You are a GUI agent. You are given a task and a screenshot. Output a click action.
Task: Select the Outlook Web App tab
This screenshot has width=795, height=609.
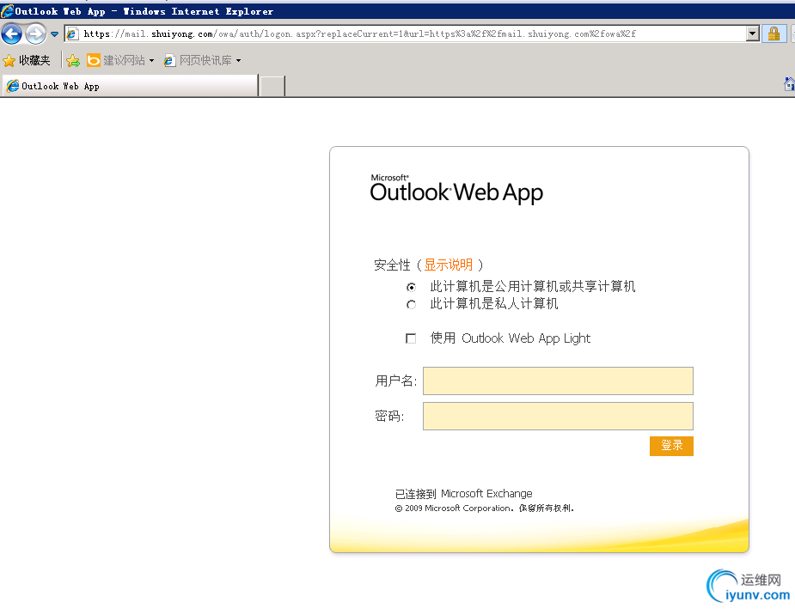131,86
